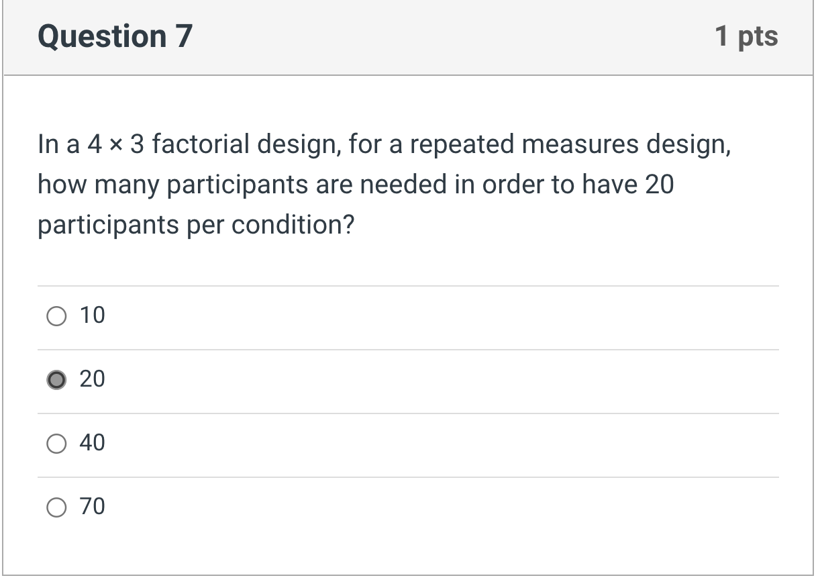Click the empty circle beside 10
Viewport: 820px width, 588px height.
56,315
